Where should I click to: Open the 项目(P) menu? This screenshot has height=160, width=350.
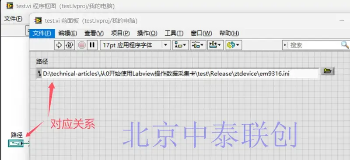(120, 34)
